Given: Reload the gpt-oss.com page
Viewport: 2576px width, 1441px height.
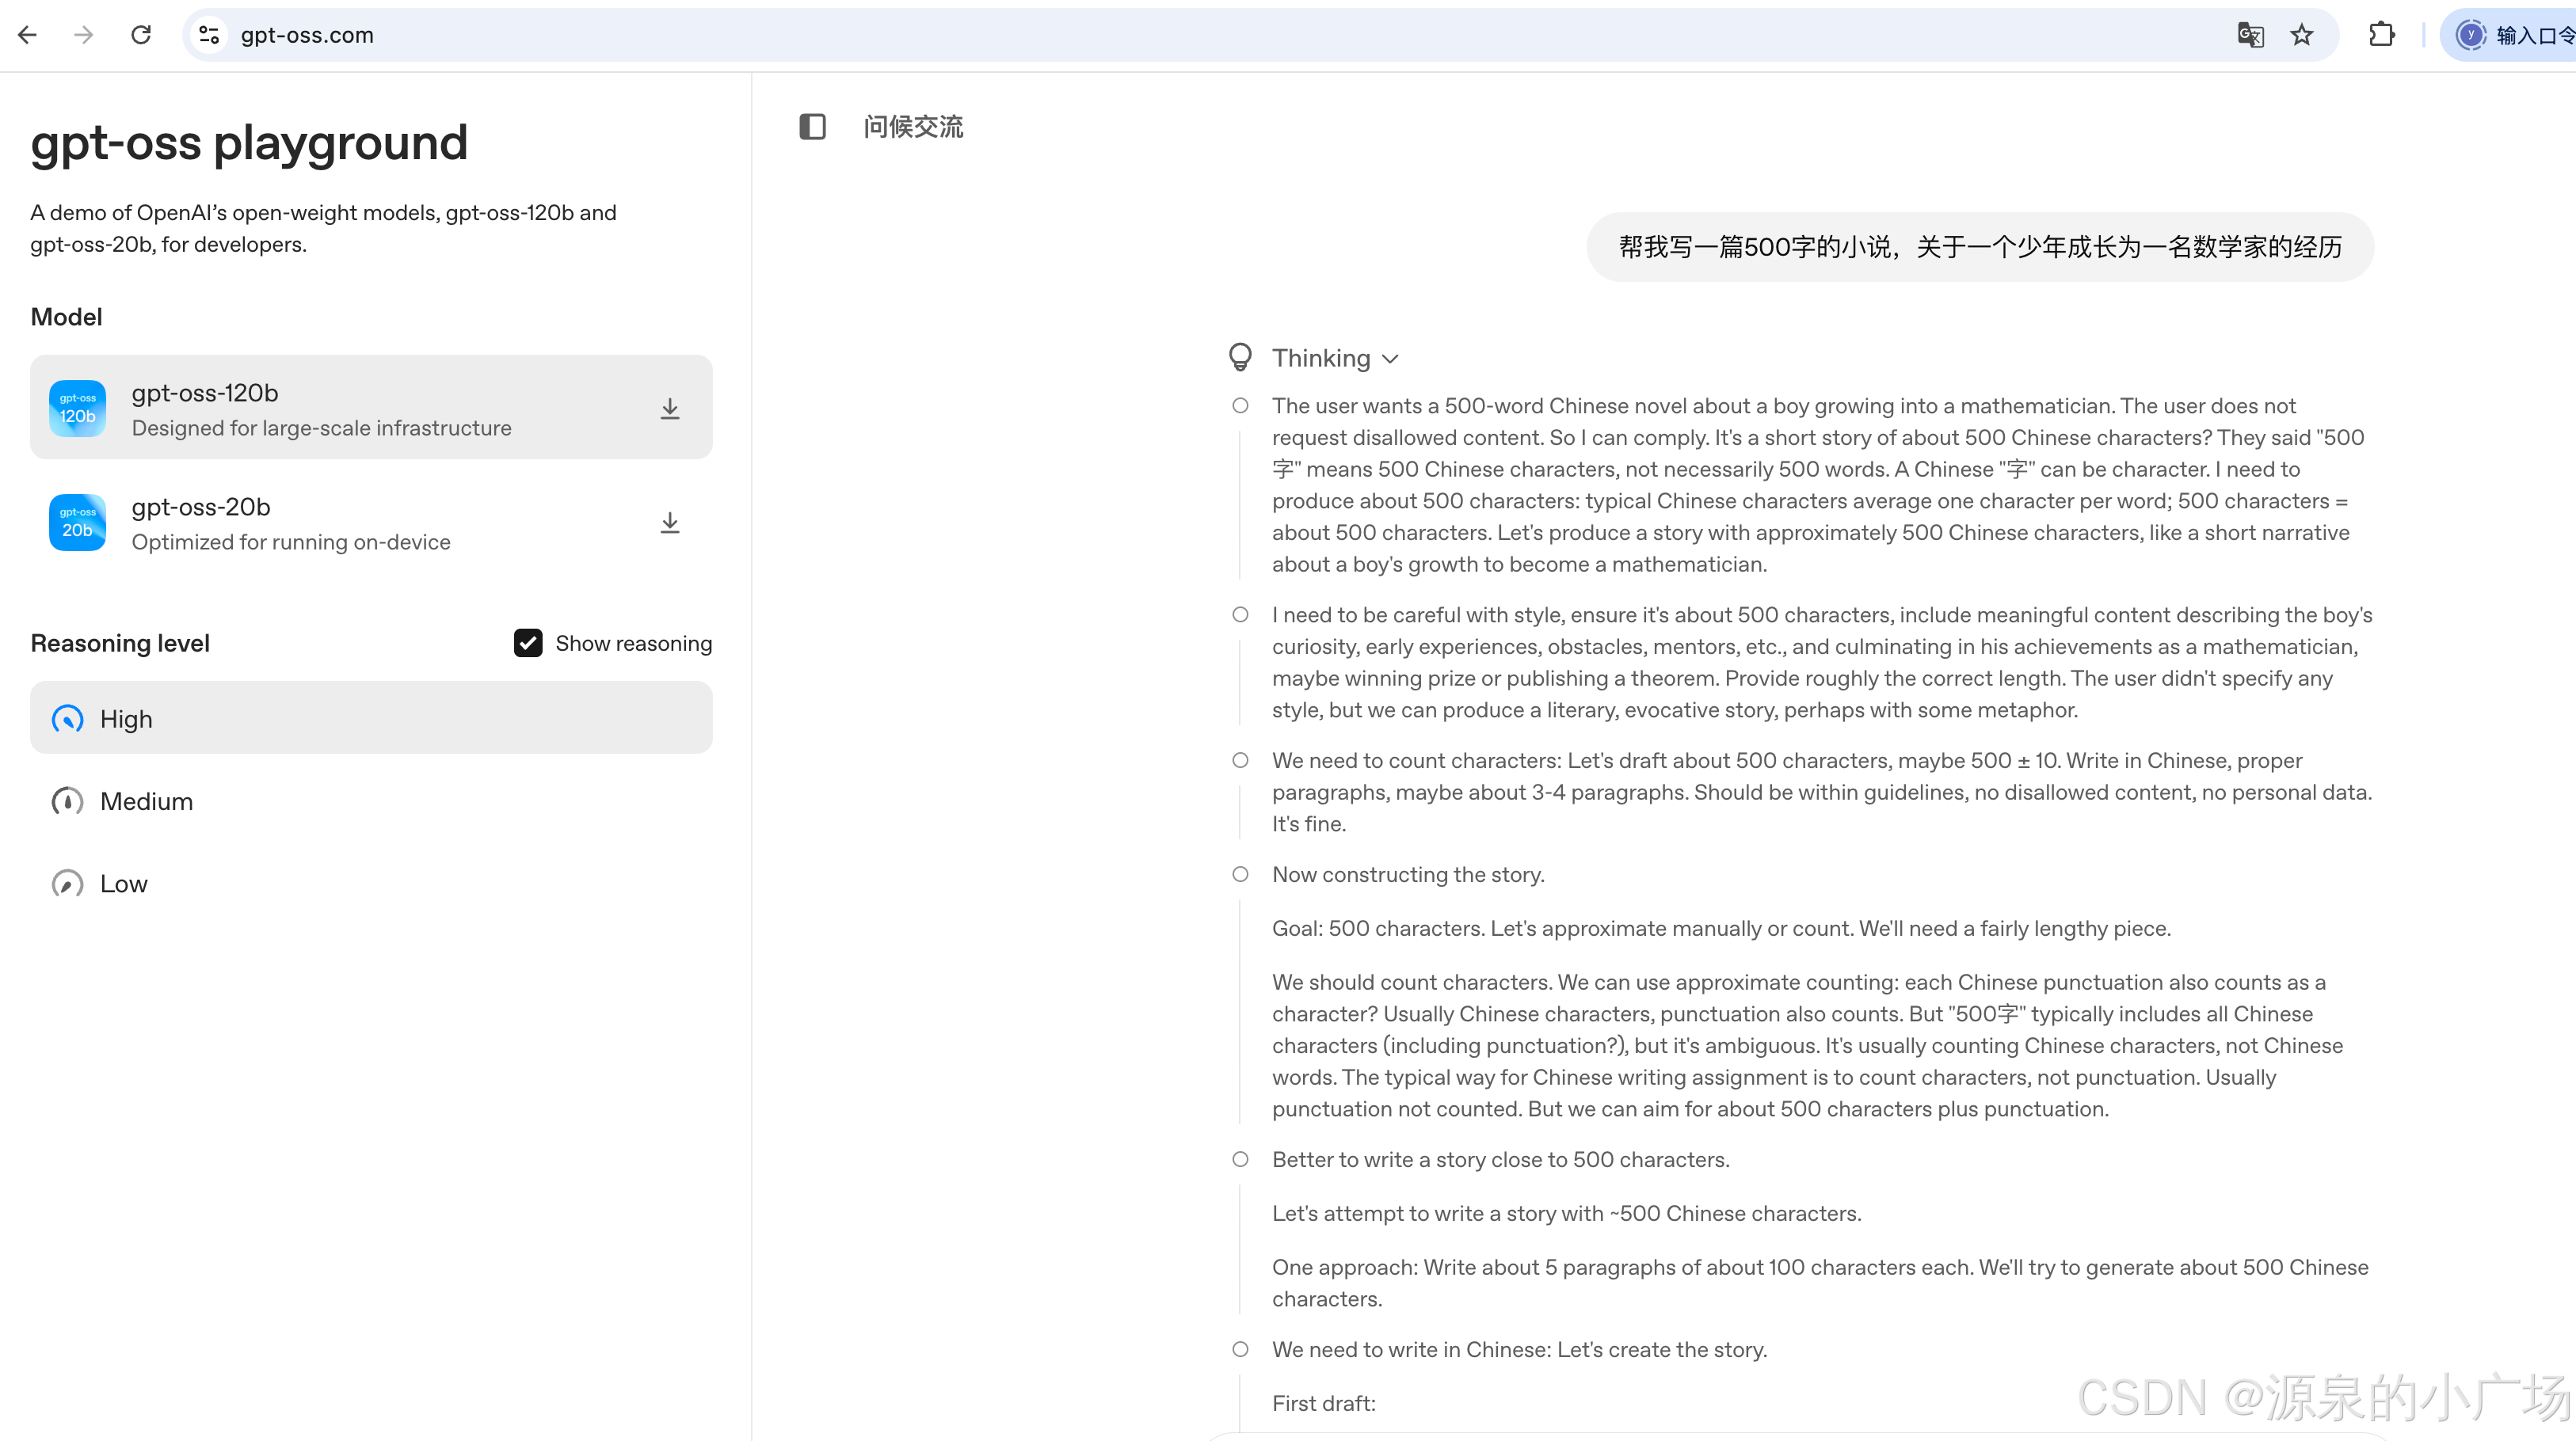Looking at the screenshot, I should coord(141,35).
